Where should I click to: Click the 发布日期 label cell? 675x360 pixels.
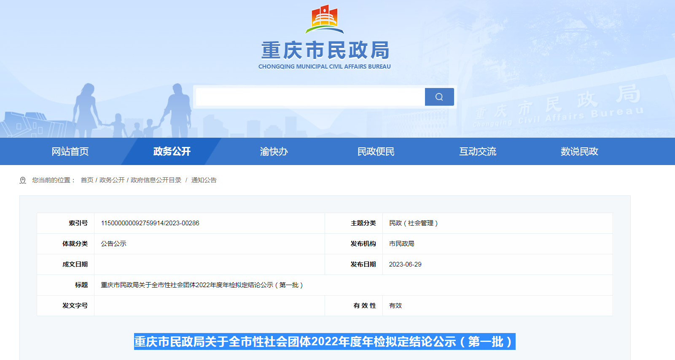(354, 264)
